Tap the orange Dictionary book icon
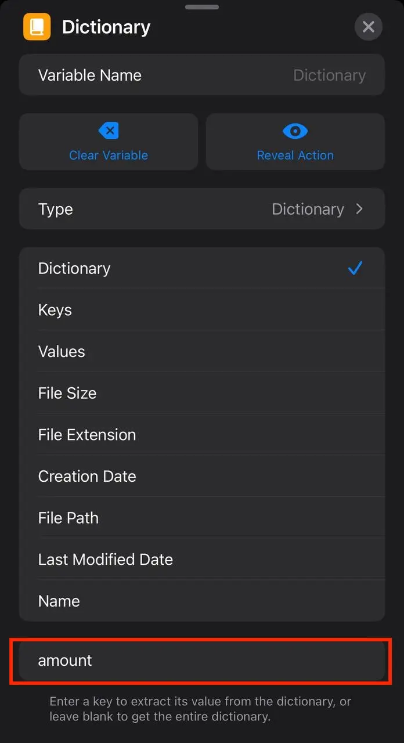404x743 pixels. pos(37,27)
